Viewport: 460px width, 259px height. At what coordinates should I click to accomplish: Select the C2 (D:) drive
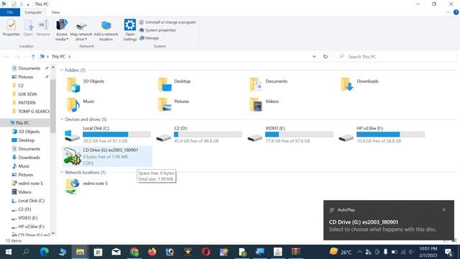198,135
